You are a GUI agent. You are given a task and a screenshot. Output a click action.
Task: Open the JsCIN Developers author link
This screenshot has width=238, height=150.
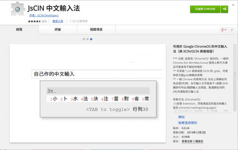click(x=44, y=15)
